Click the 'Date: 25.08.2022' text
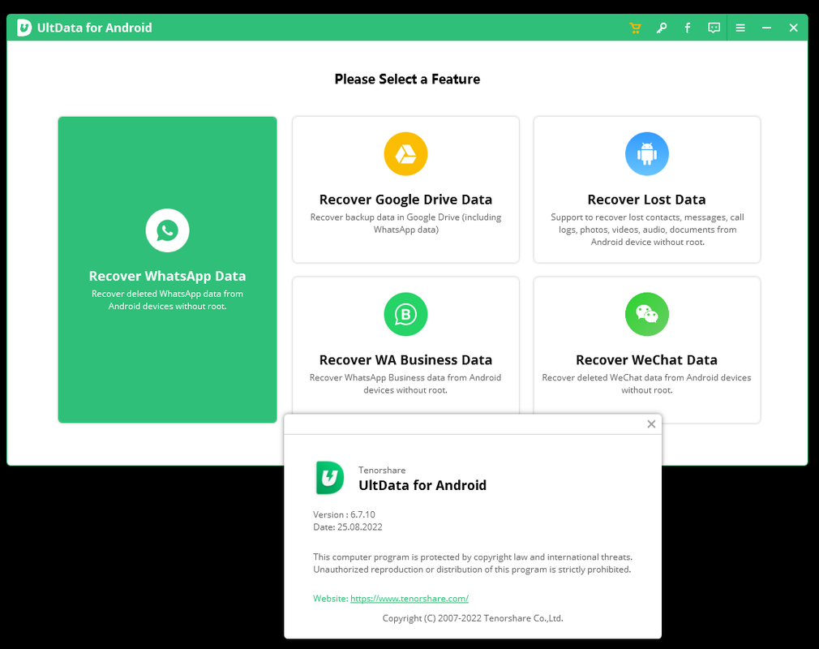Screen dimensions: 819x649 click(x=347, y=527)
